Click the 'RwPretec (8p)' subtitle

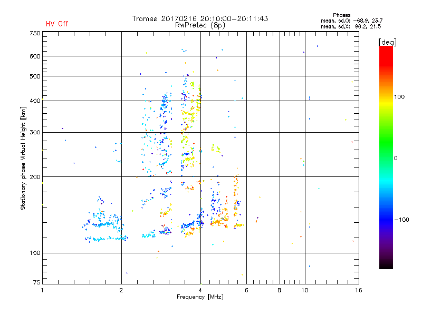click(200, 25)
